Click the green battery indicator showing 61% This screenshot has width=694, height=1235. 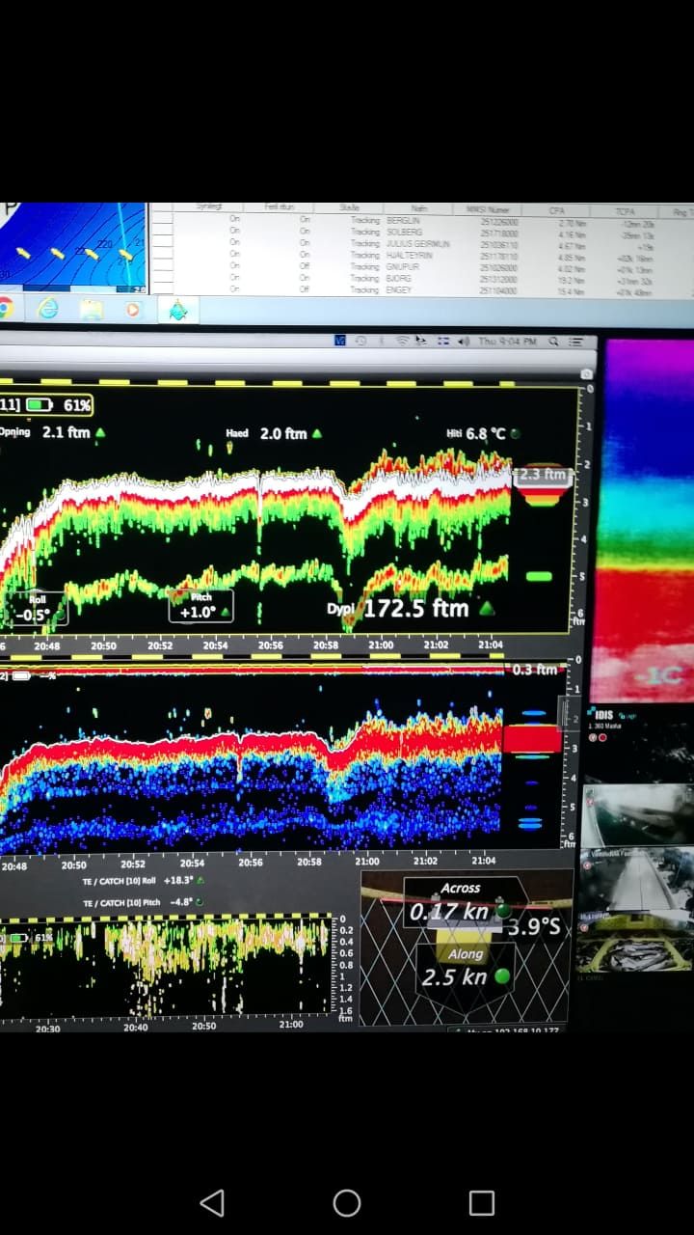click(x=40, y=404)
